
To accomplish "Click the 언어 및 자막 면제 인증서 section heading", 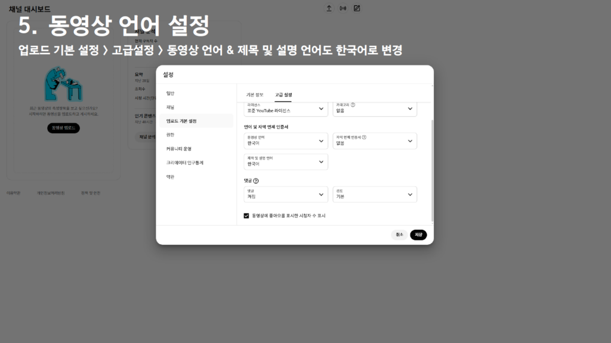I will click(x=266, y=127).
